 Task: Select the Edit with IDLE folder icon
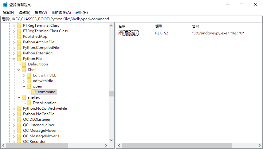tap(29, 75)
